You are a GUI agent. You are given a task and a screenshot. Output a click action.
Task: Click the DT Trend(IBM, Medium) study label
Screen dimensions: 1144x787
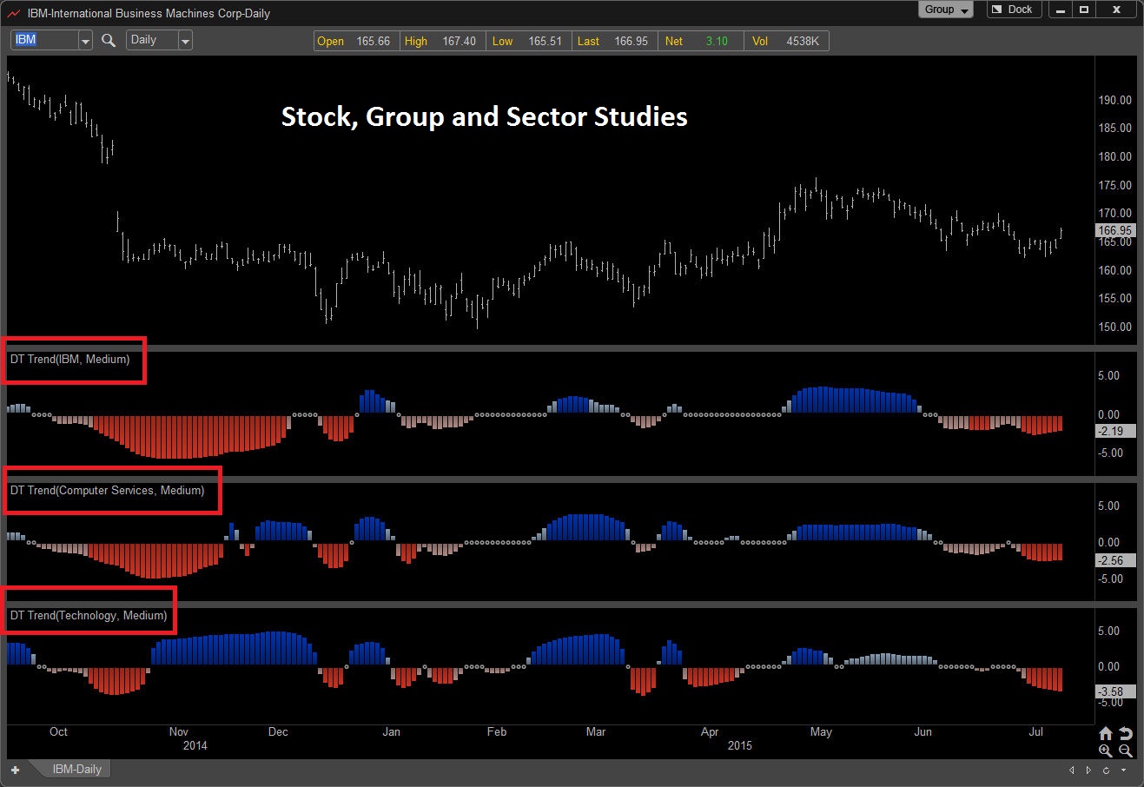click(69, 359)
